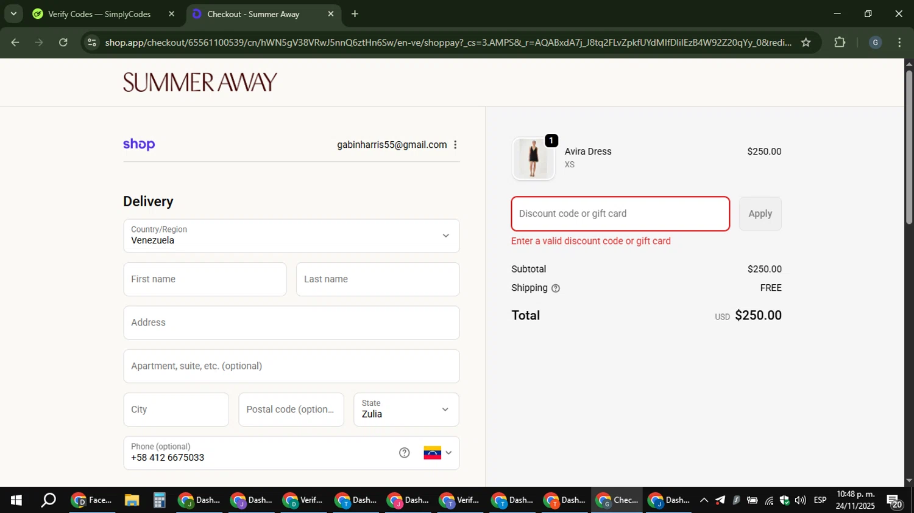Open the clock showing 10:48 p. m.
Screen dimensions: 914x513
coord(856,500)
